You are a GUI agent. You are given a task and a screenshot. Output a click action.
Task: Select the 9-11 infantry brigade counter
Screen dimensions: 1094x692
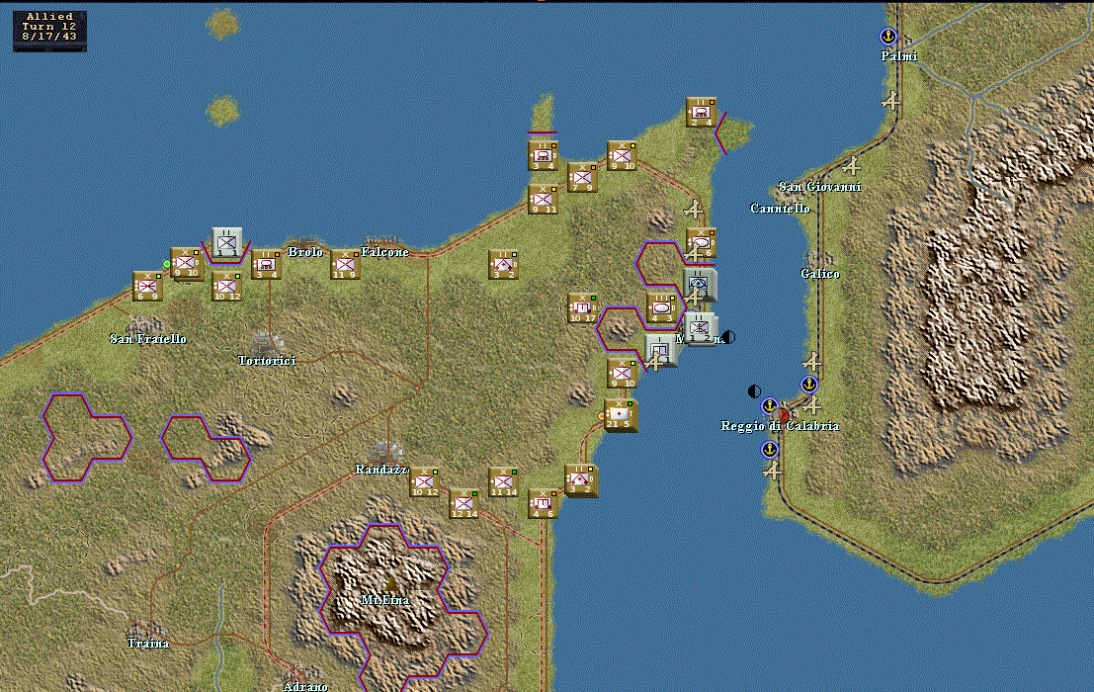click(543, 199)
